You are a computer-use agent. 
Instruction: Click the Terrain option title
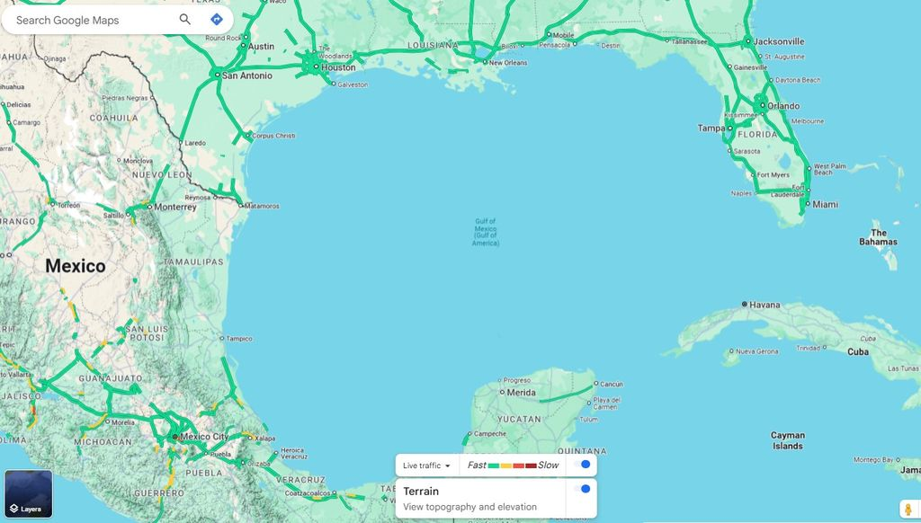421,492
